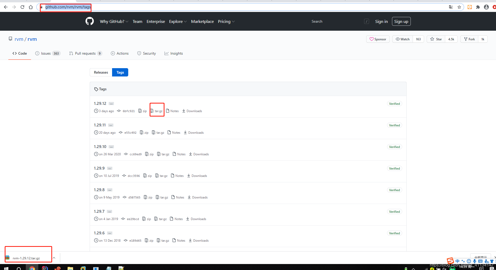The image size is (496, 270).
Task: Open Downloads for tag 1.29.11
Action: tap(194, 132)
